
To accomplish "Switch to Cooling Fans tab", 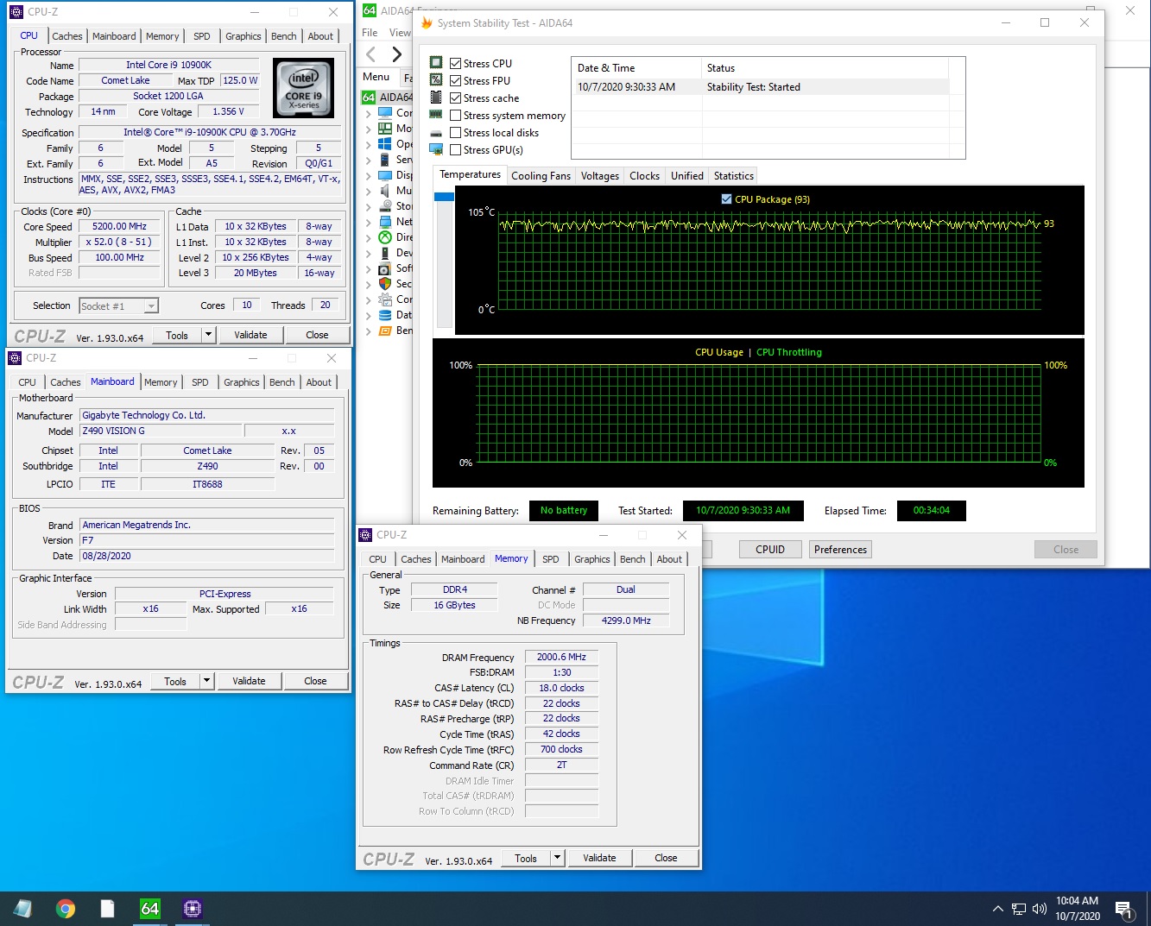I will [x=541, y=176].
